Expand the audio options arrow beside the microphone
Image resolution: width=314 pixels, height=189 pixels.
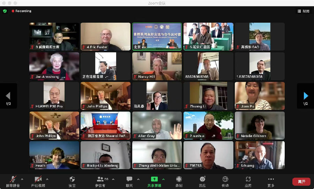point(22,179)
